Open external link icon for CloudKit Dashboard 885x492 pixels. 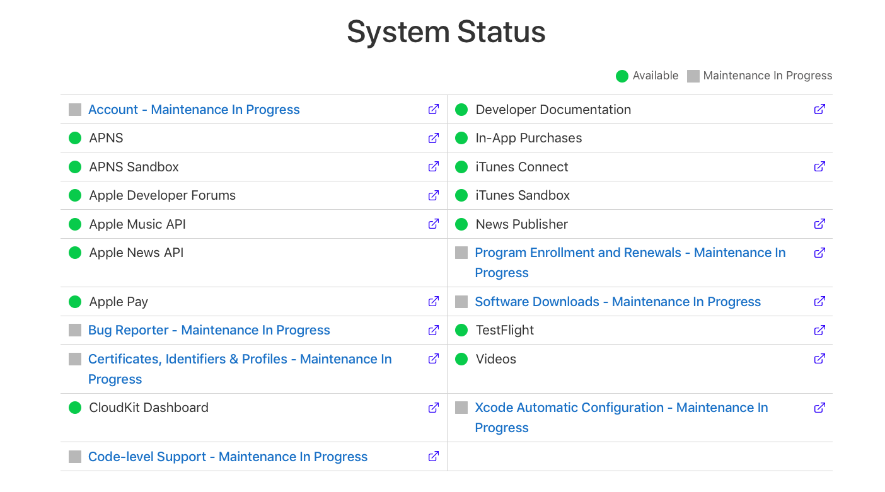click(x=434, y=408)
